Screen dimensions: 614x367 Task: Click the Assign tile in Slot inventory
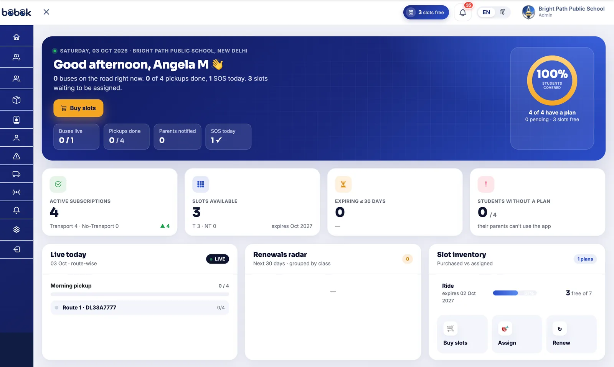[517, 334]
